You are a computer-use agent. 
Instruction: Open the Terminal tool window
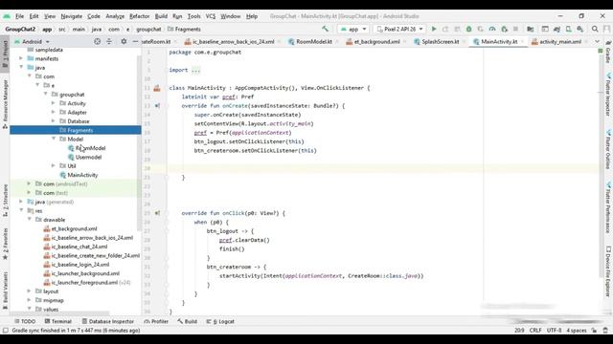(x=57, y=321)
